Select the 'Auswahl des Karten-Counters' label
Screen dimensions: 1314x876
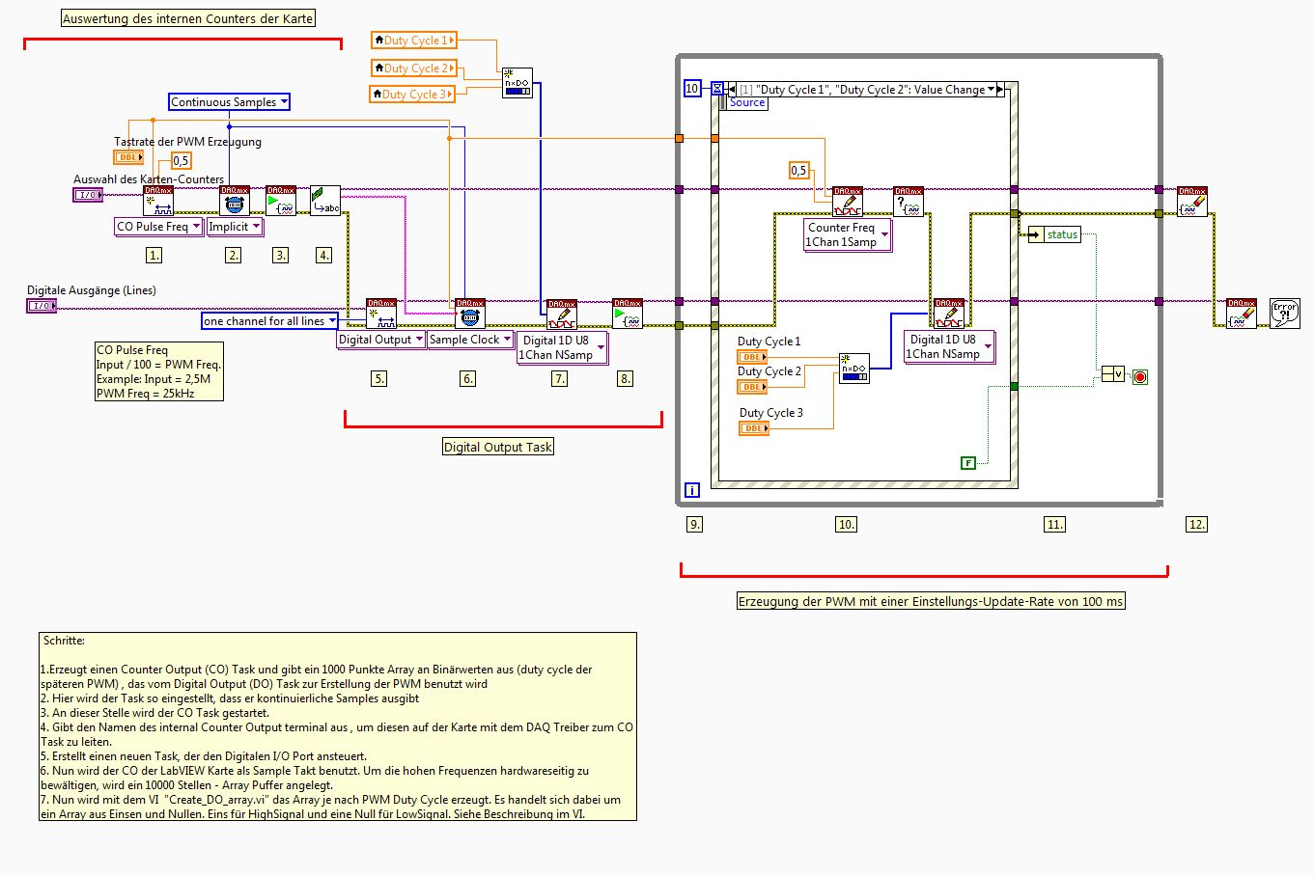coord(149,179)
